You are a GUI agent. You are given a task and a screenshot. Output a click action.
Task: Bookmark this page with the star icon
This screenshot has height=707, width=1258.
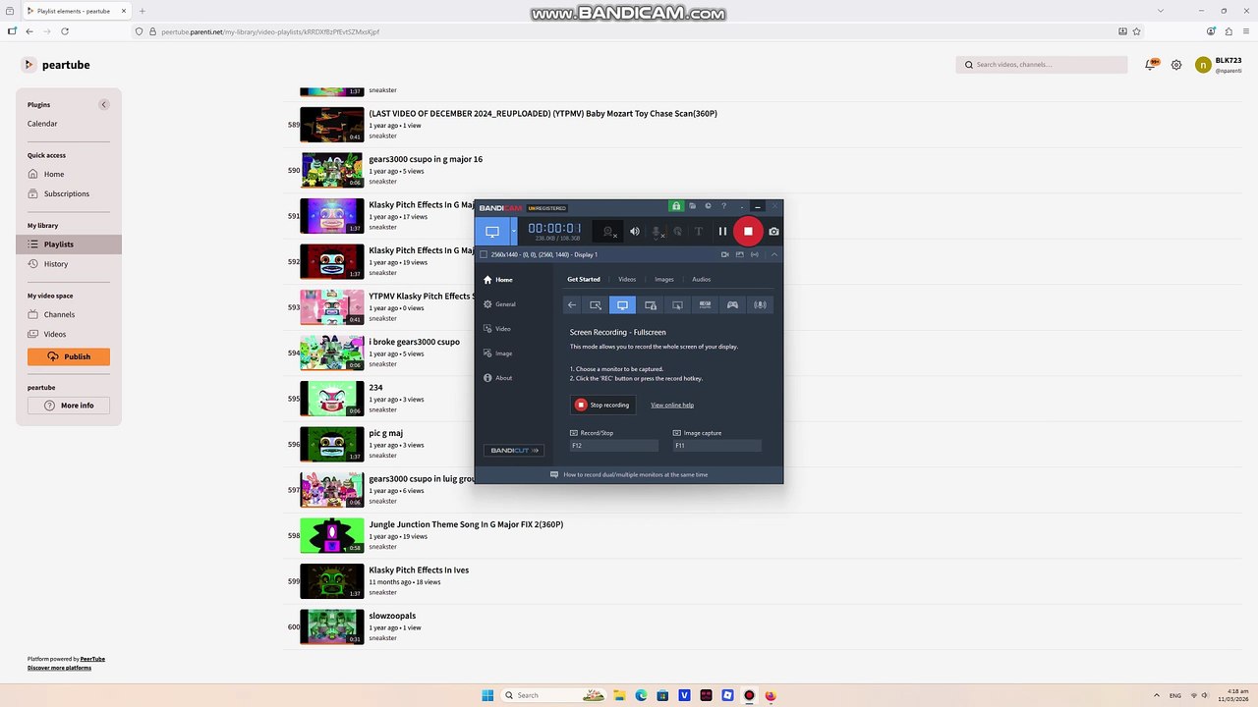click(1137, 31)
